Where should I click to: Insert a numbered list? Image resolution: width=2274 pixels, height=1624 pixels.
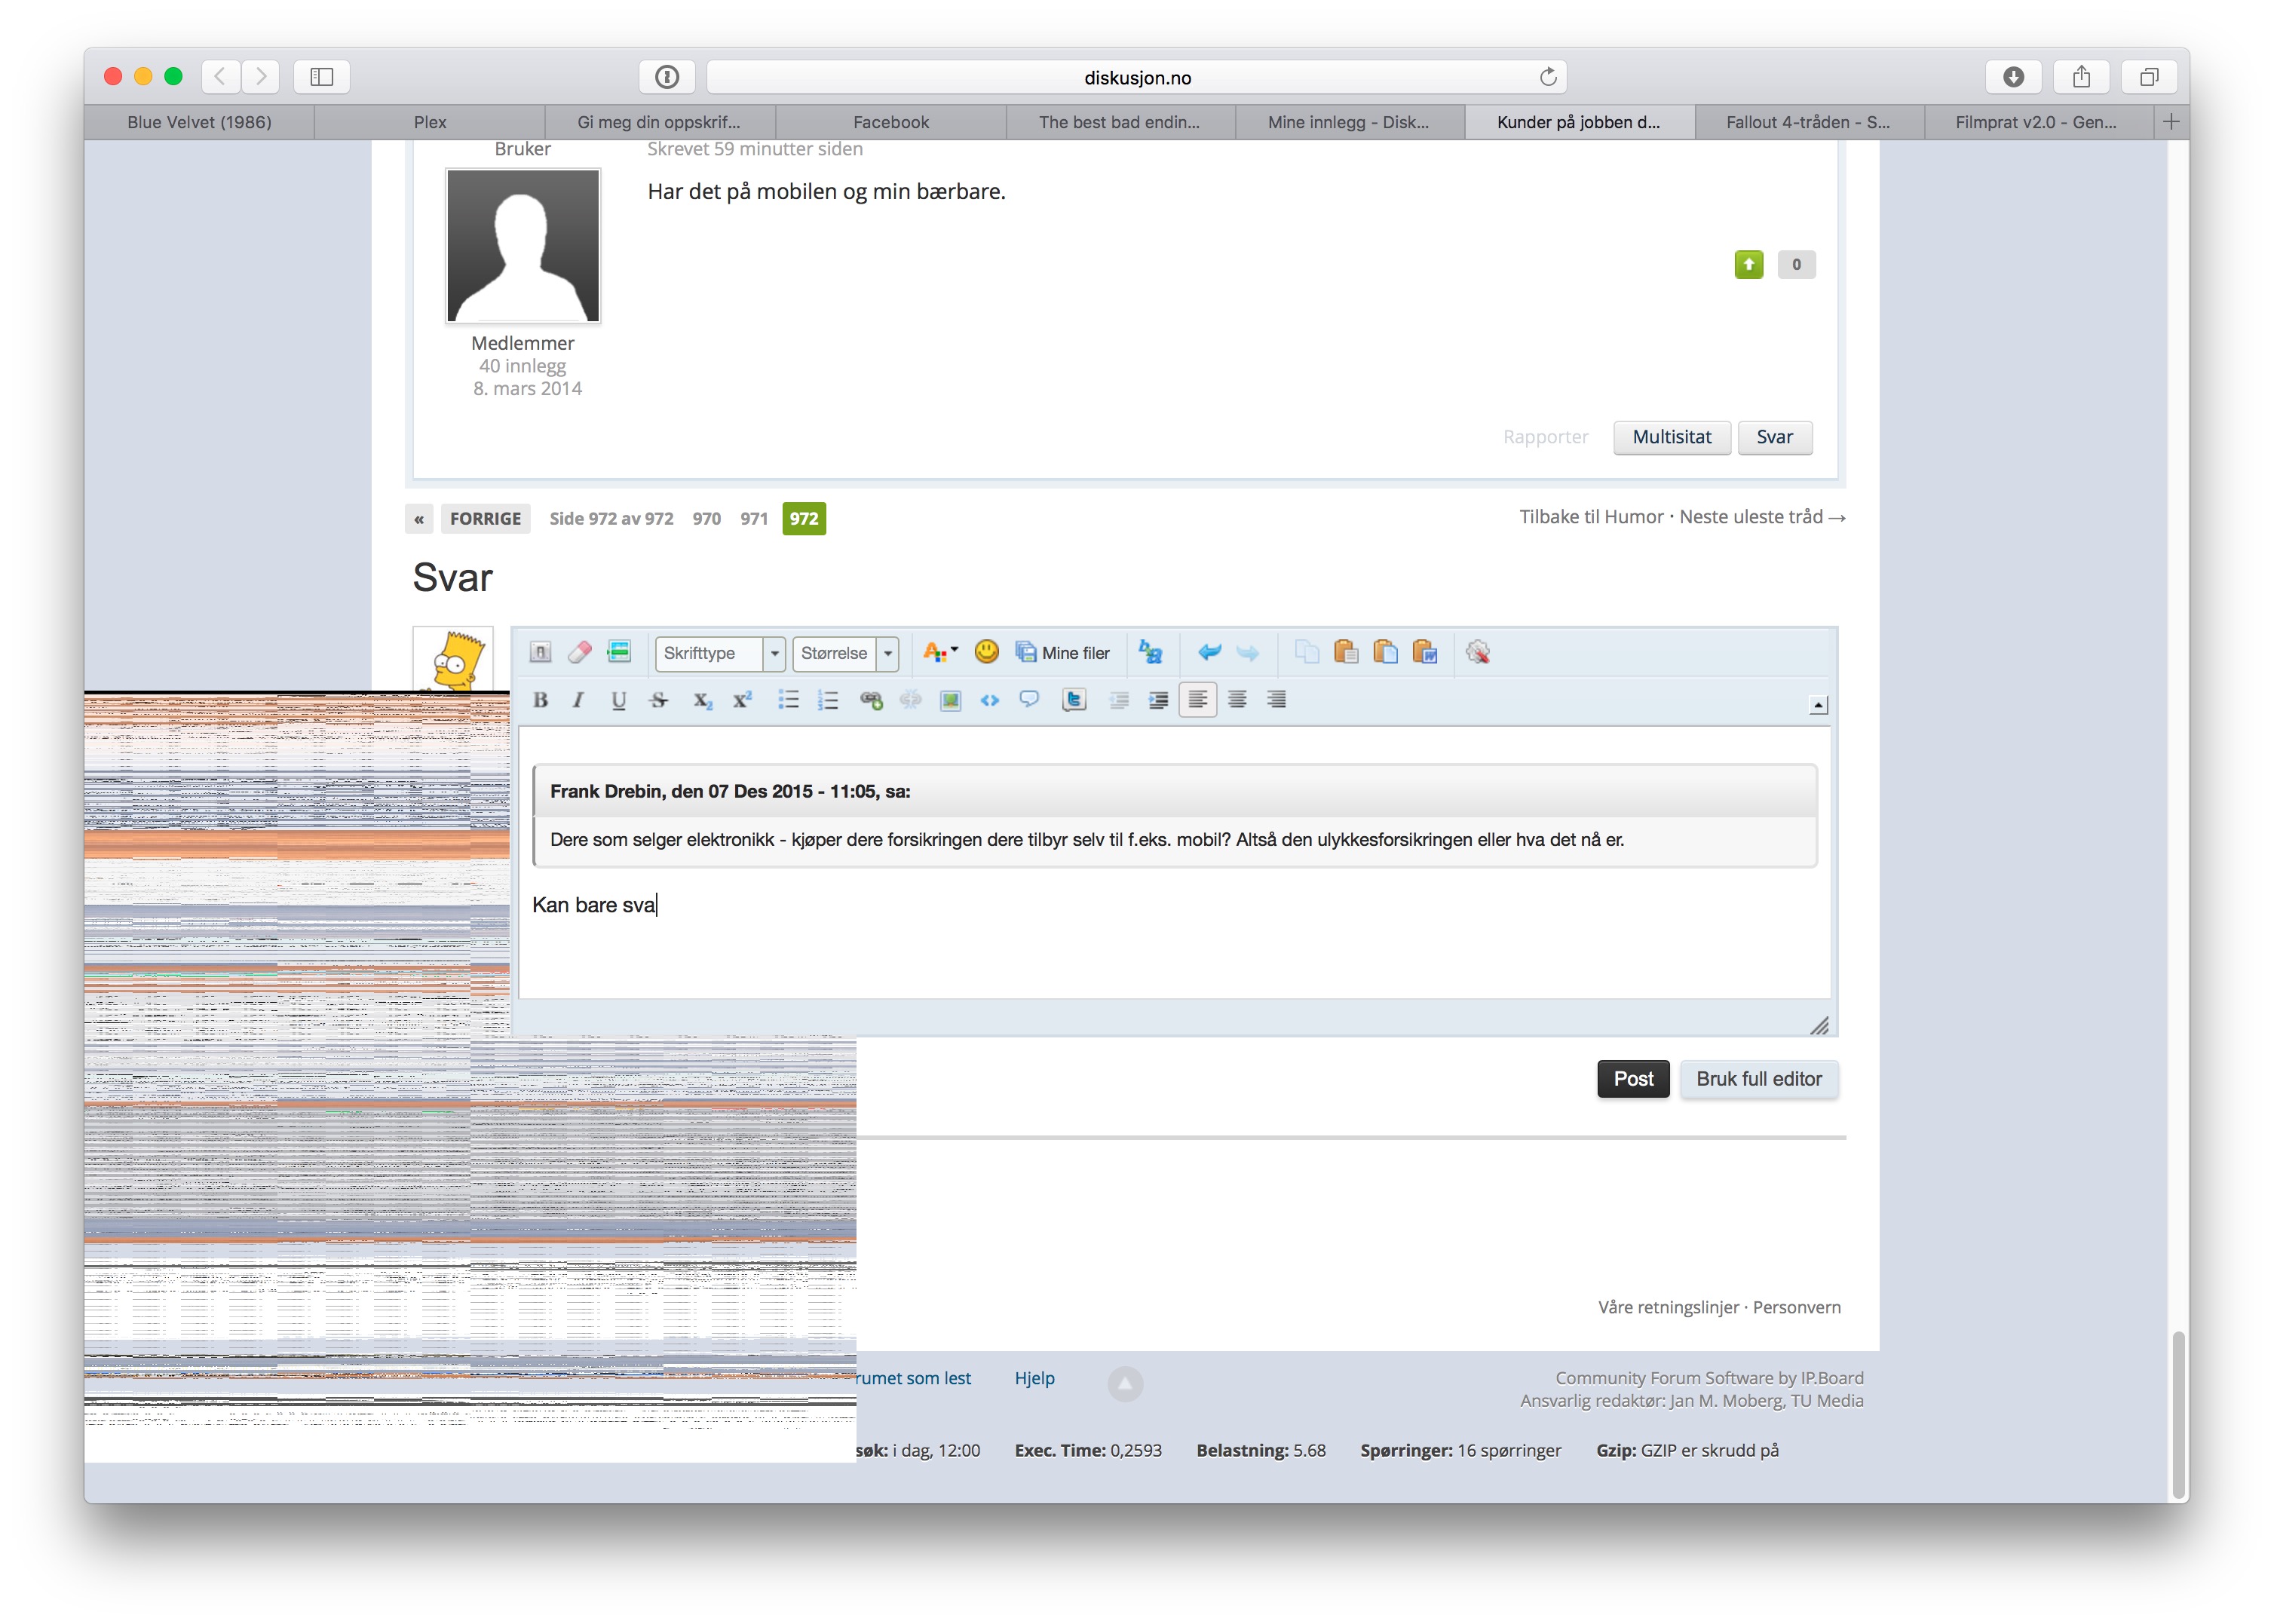click(x=828, y=700)
